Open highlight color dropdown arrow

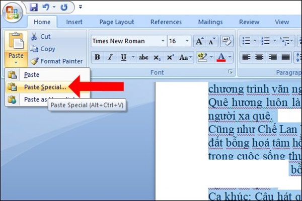click(211, 57)
